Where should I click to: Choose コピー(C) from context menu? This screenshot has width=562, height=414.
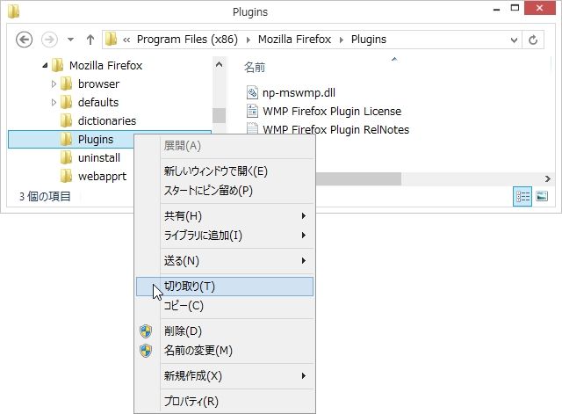pos(225,306)
